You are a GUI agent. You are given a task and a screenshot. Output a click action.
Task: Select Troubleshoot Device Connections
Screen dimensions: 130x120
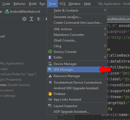coord(77,83)
